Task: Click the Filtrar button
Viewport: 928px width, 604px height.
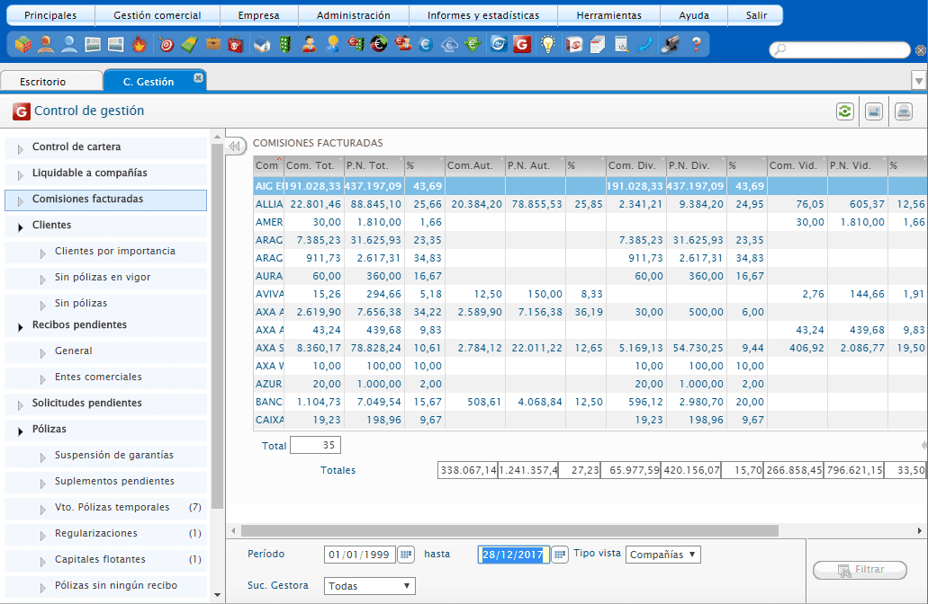Action: (860, 570)
